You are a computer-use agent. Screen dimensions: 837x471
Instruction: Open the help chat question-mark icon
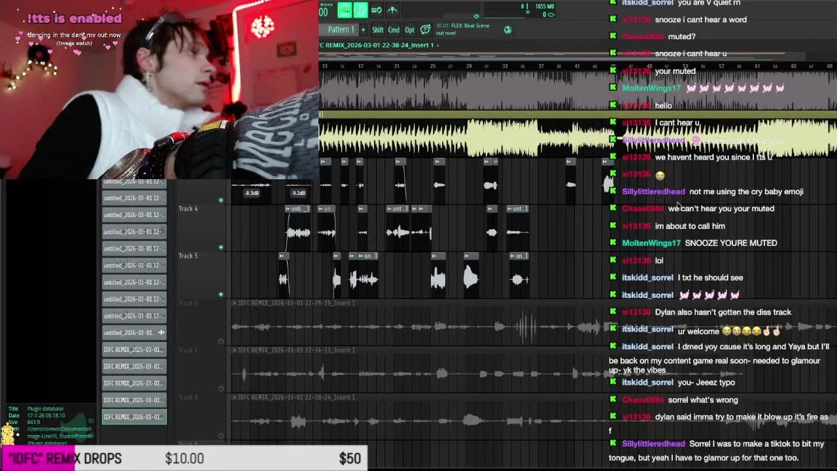(x=425, y=29)
